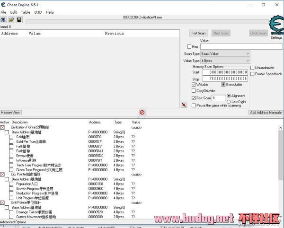Click the memory scan Stop address field
Image resolution: width=284 pixels, height=228 pixels.
click(x=225, y=79)
